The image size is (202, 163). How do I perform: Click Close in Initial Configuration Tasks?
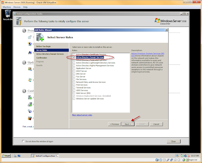pos(173,141)
